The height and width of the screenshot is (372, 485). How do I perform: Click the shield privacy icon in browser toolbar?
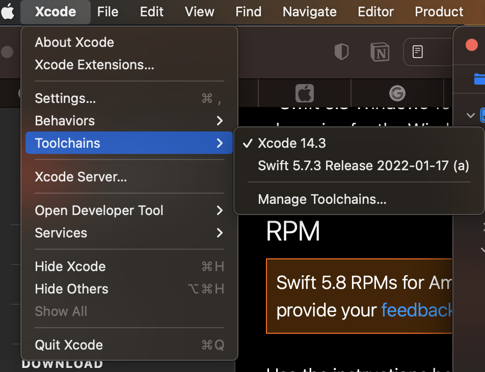tap(341, 51)
